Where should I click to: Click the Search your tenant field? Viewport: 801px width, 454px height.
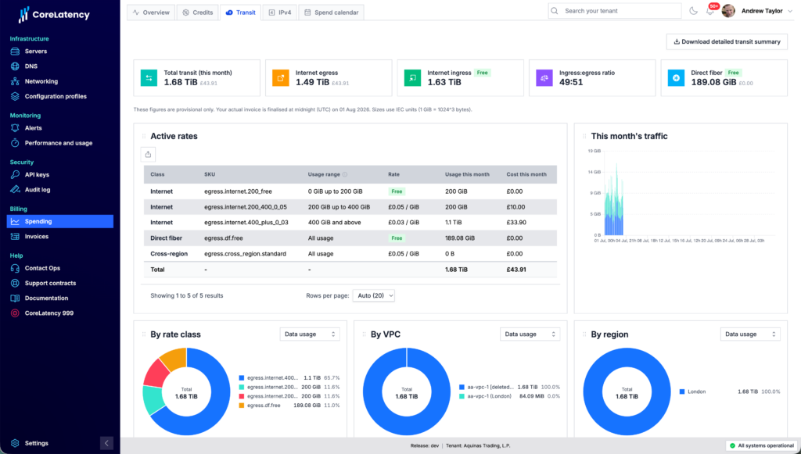point(615,11)
